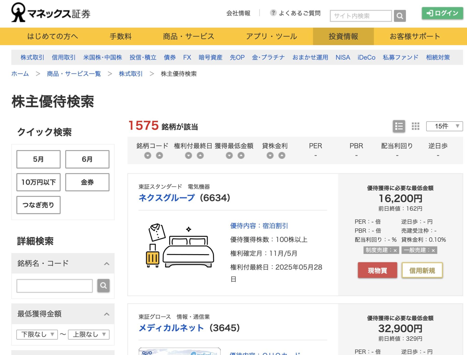467x355 pixels.
Task: Switch to list view icon
Action: [399, 126]
